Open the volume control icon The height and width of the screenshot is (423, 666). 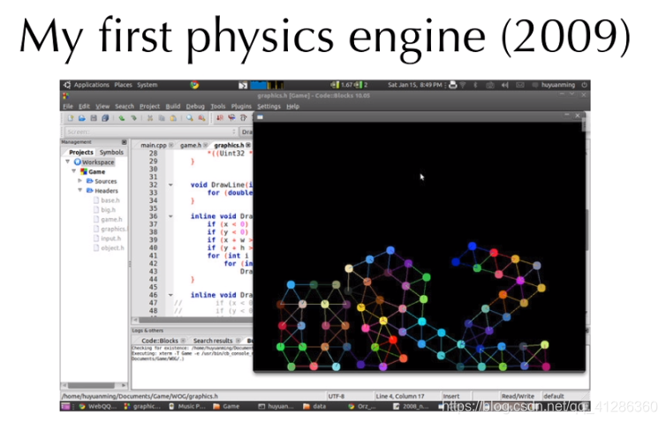click(504, 85)
